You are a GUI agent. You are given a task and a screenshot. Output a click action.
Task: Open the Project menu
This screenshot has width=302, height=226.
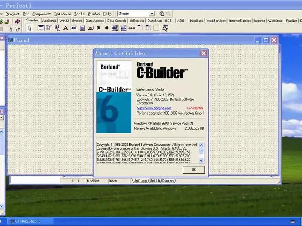[x=13, y=14]
